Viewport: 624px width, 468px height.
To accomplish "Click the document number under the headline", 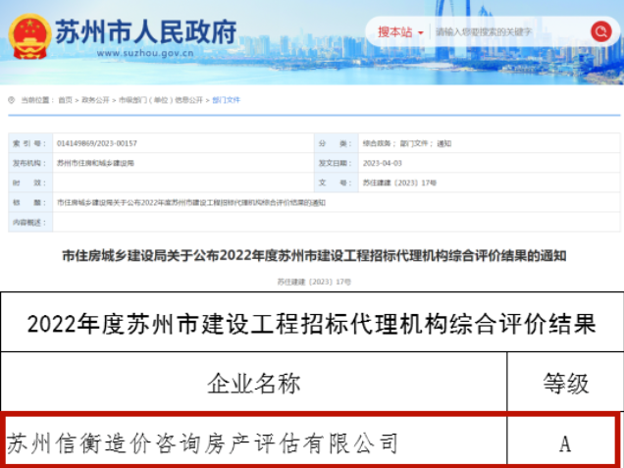I will coord(314,282).
